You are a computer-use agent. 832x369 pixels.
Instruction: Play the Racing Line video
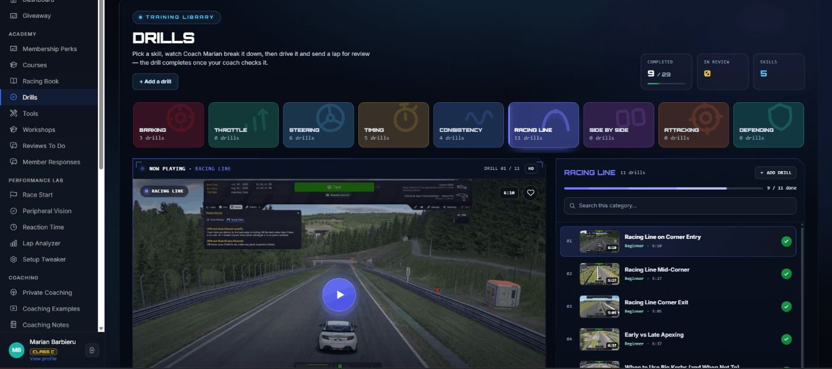coord(339,295)
